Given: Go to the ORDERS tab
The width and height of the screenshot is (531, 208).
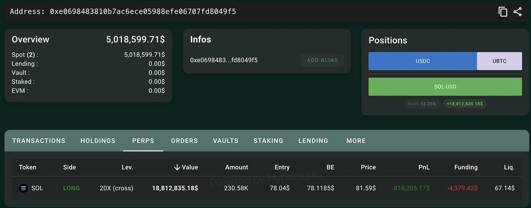Looking at the screenshot, I should (185, 141).
